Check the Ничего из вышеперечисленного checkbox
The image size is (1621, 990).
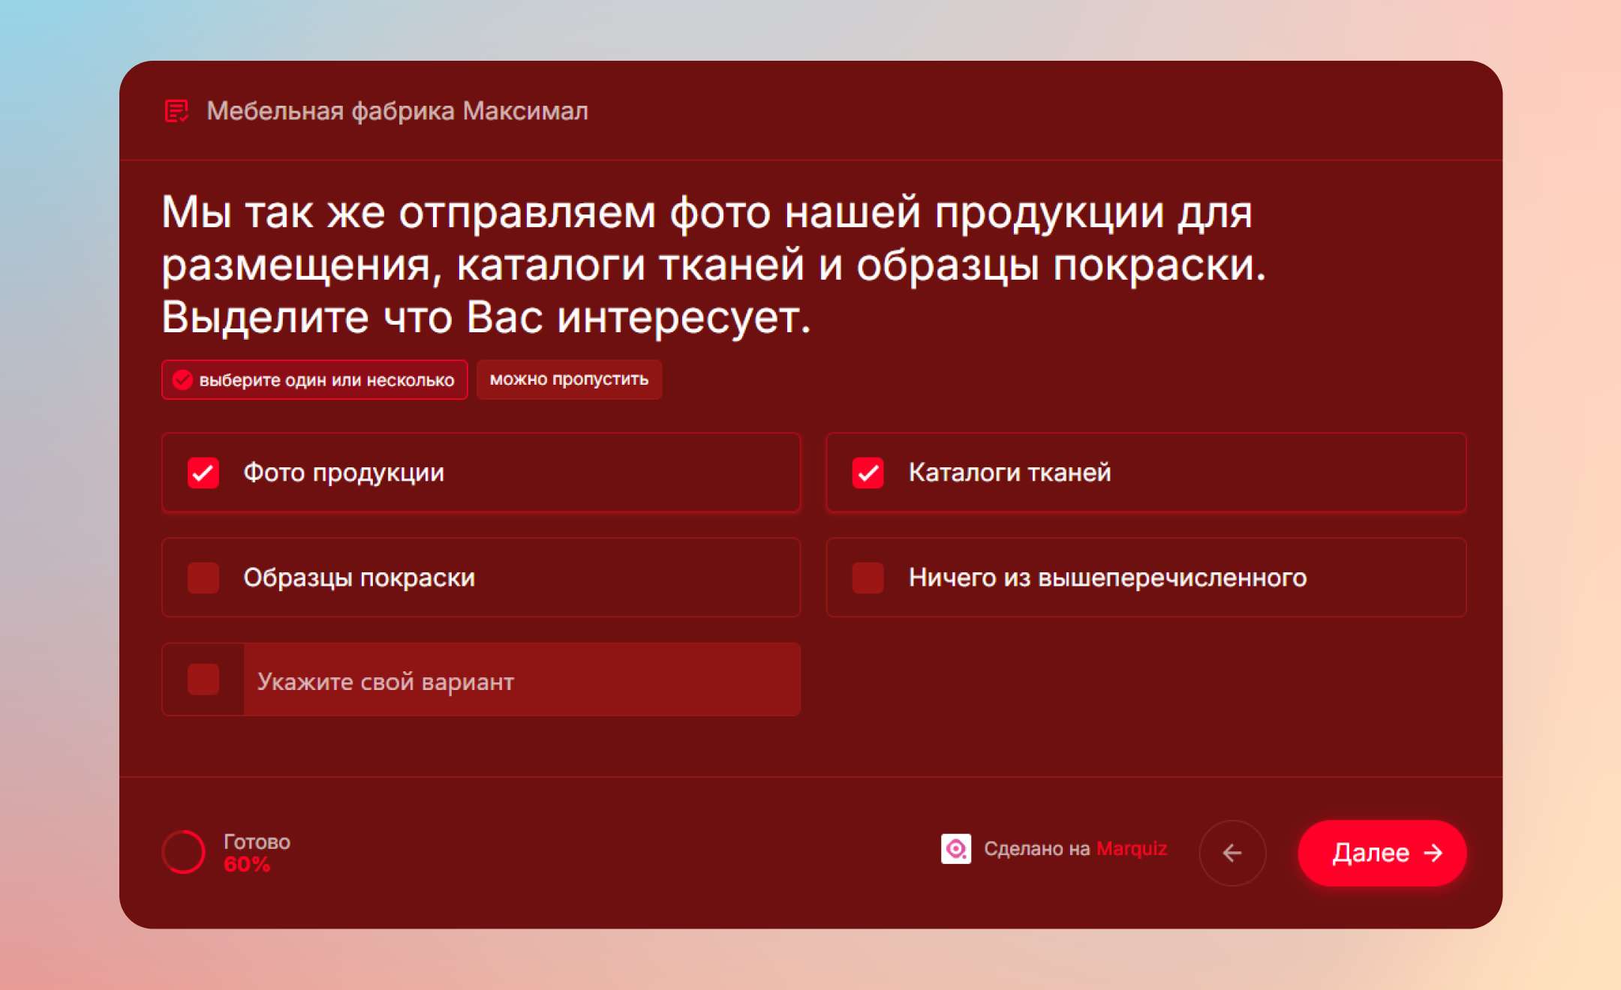[x=868, y=577]
